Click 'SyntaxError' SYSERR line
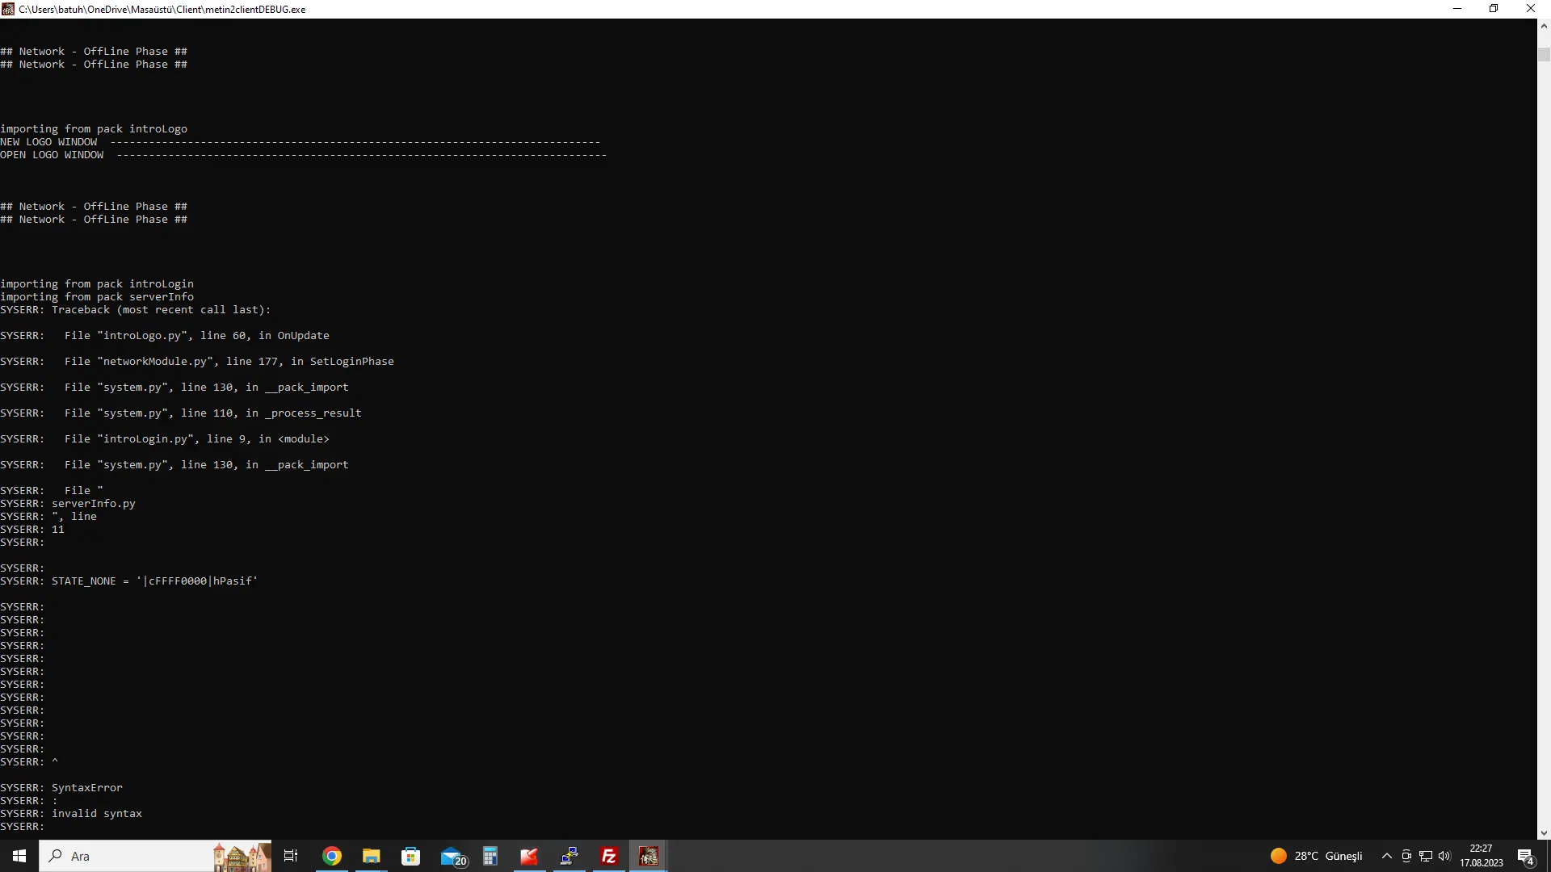The width and height of the screenshot is (1551, 872). tap(61, 788)
